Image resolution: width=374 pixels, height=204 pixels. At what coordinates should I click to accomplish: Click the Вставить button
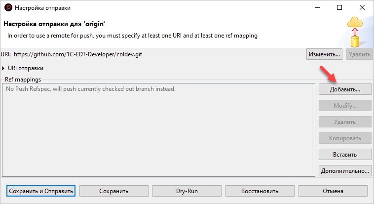pos(345,155)
